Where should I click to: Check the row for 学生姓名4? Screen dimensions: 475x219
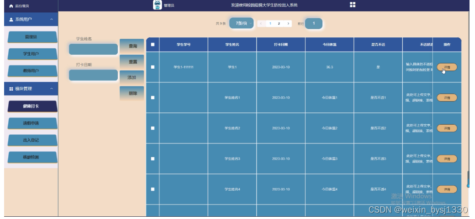pos(153,189)
